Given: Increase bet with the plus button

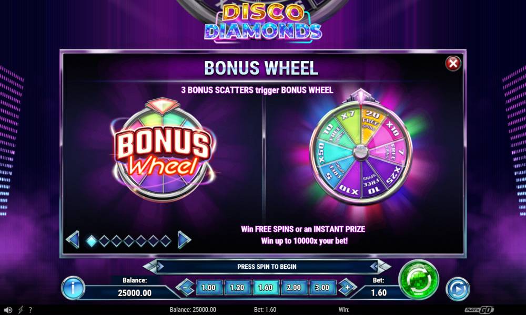Looking at the screenshot, I should point(347,287).
